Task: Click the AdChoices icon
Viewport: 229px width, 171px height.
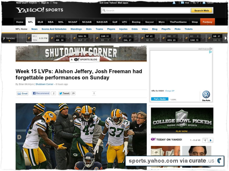Action: [211, 49]
